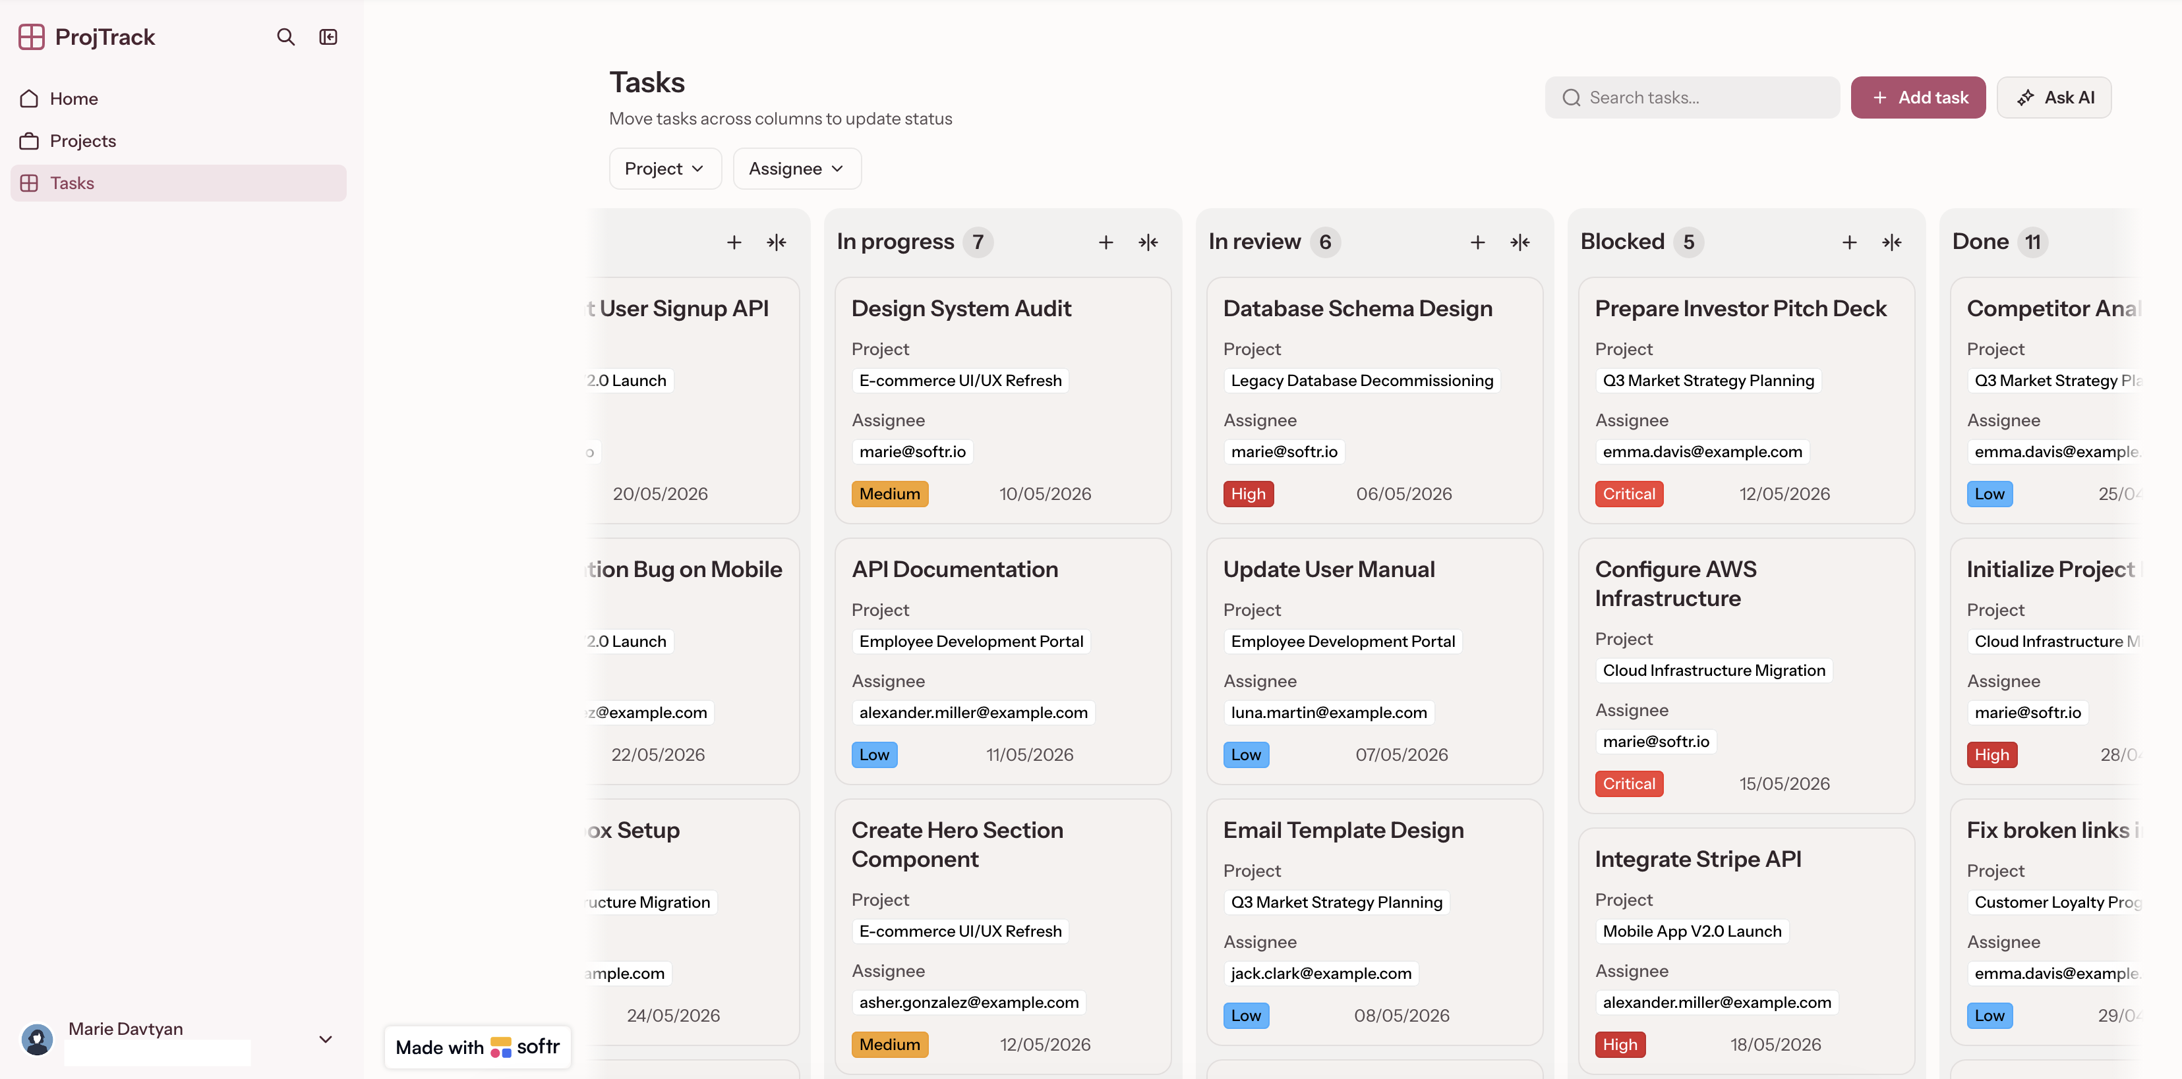Collapse the In review column

pos(1519,242)
